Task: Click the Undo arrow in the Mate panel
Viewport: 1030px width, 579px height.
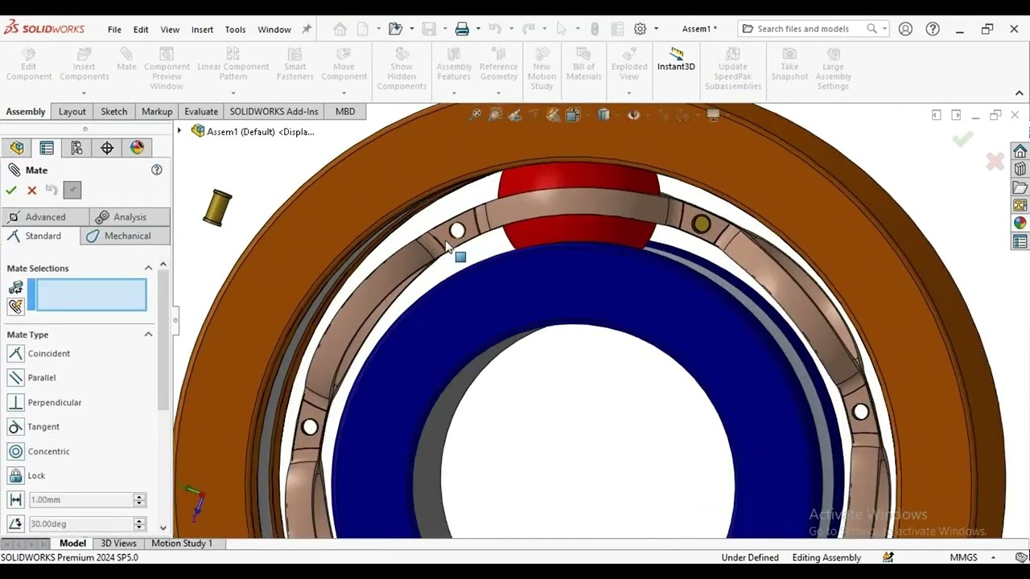Action: coord(52,191)
